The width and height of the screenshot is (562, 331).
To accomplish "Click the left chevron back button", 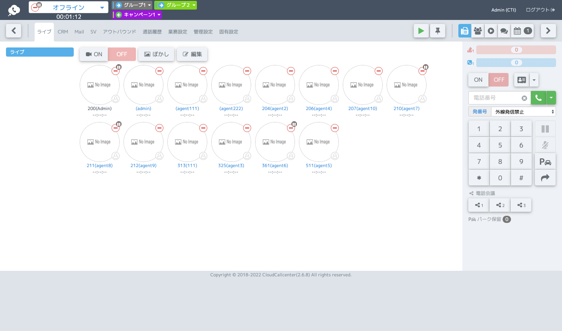I will click(x=14, y=30).
